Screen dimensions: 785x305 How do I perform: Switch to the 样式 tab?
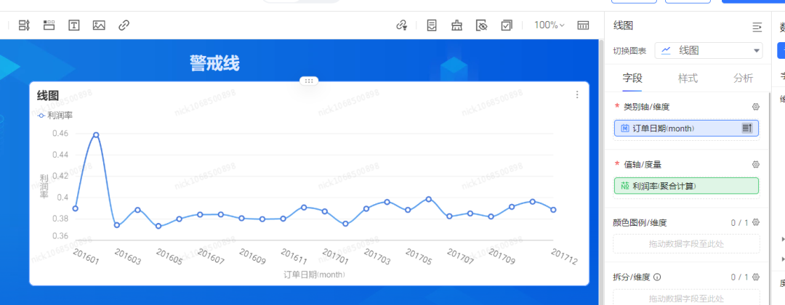coord(688,78)
